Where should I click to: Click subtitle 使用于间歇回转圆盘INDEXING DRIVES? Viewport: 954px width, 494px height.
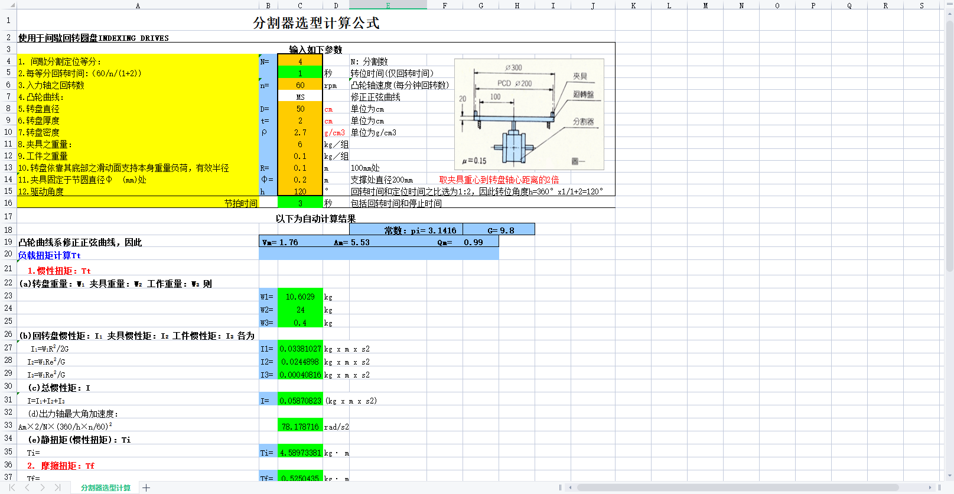click(93, 38)
